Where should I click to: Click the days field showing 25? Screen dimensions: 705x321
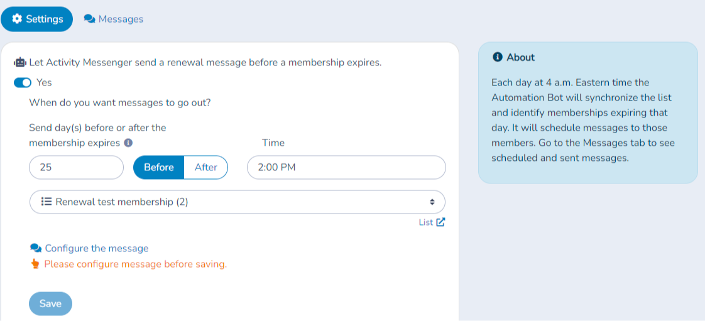click(77, 167)
